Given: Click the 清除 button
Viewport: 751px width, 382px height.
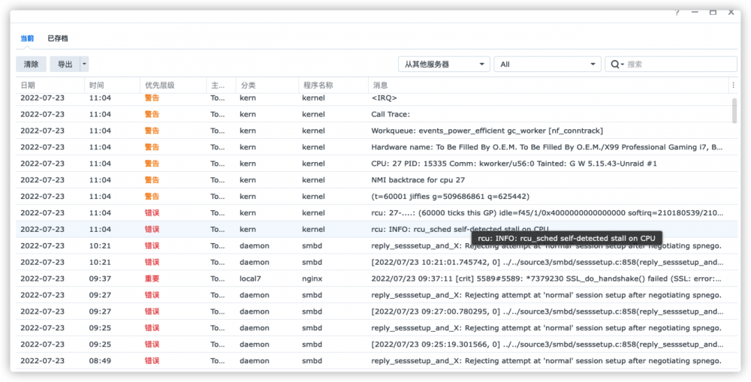Looking at the screenshot, I should point(31,64).
